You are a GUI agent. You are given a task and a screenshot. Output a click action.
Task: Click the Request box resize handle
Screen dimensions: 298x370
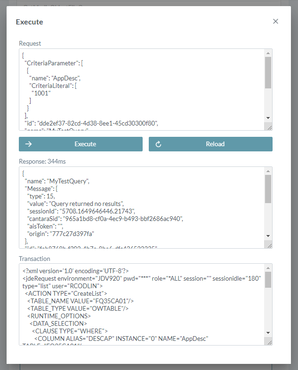[268, 127]
